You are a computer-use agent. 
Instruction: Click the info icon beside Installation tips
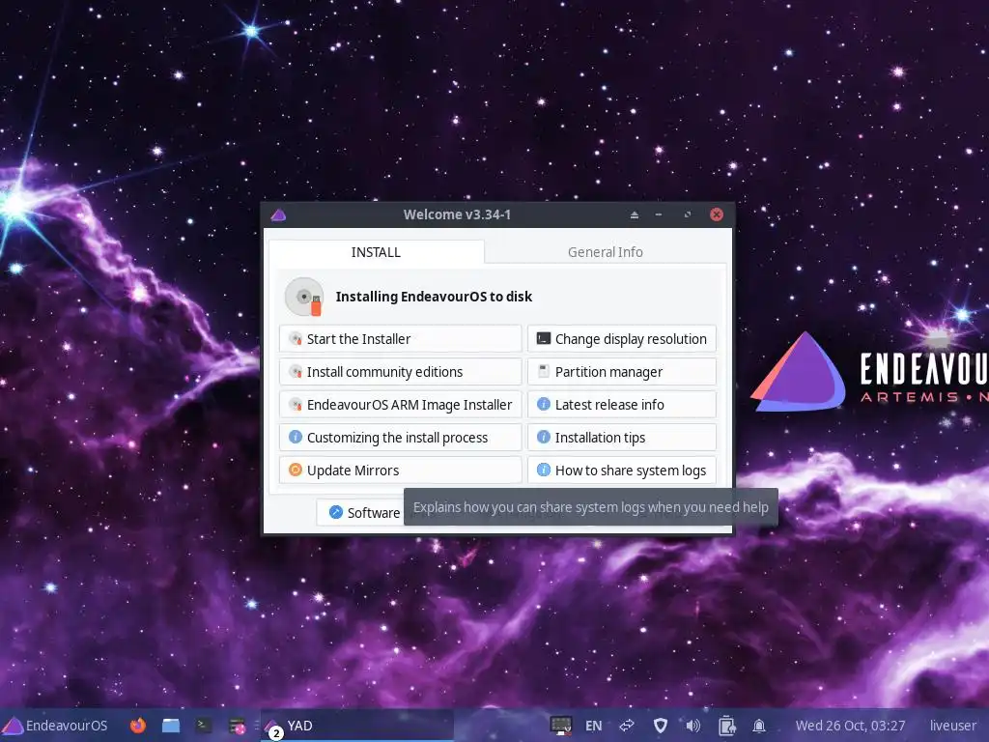click(x=543, y=437)
